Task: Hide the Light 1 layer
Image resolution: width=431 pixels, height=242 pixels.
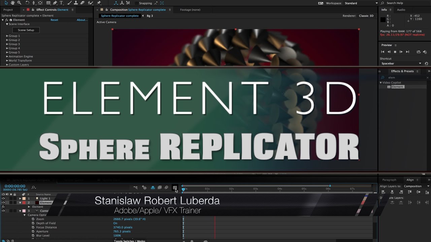Action: coord(3,199)
